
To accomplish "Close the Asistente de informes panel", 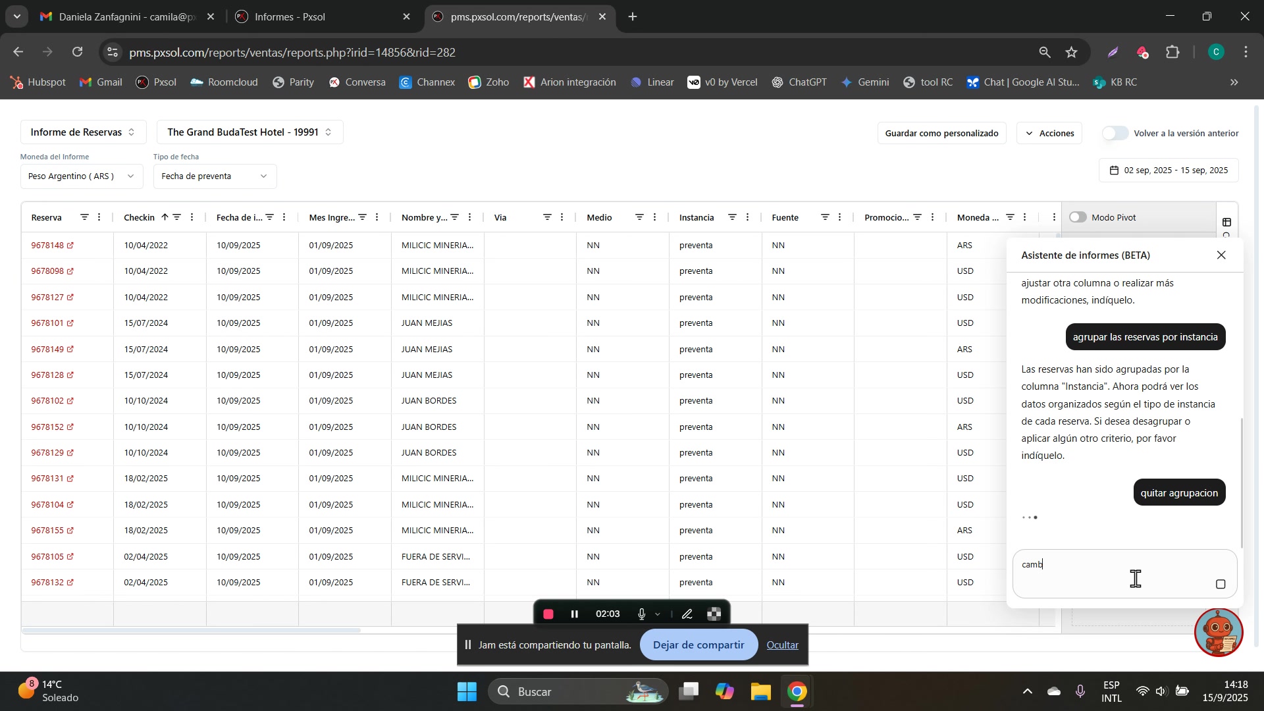I will click(x=1221, y=255).
